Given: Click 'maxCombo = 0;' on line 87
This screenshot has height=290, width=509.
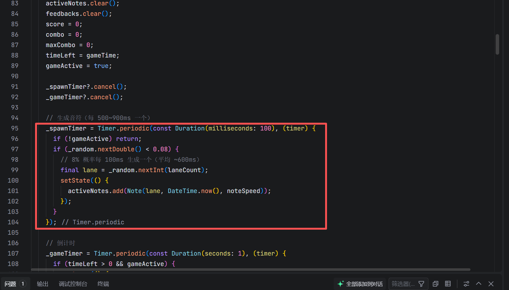Looking at the screenshot, I should click(70, 45).
